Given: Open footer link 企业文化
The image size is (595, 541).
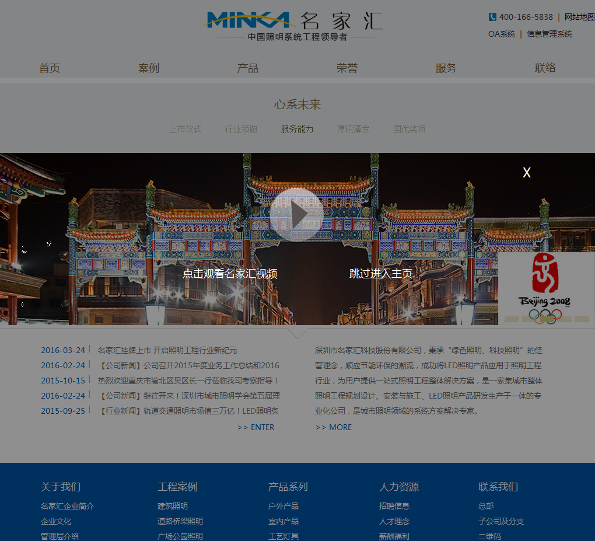Looking at the screenshot, I should click(56, 522).
